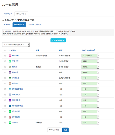
Task: Open role dropdown for 2学年広報
Action: [90, 117]
